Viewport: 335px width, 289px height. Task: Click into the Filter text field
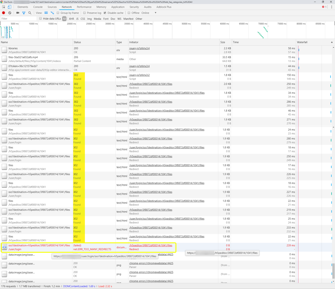tap(19, 19)
